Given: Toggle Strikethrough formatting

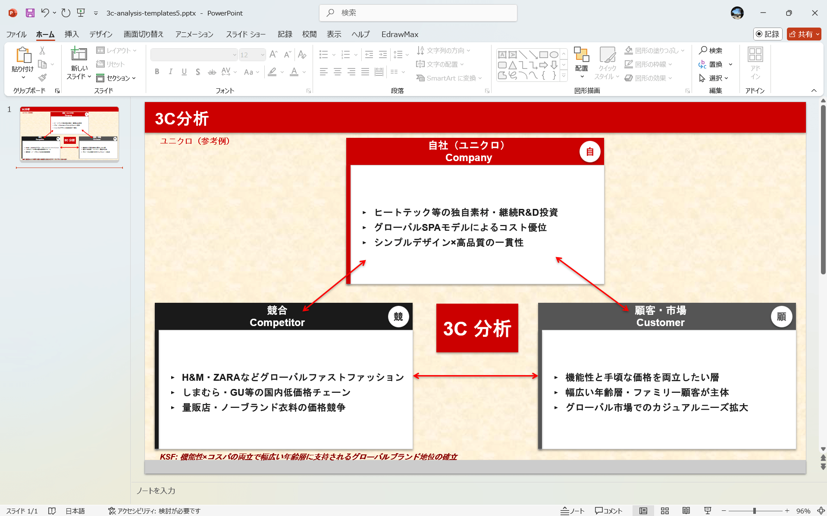Looking at the screenshot, I should (x=212, y=72).
